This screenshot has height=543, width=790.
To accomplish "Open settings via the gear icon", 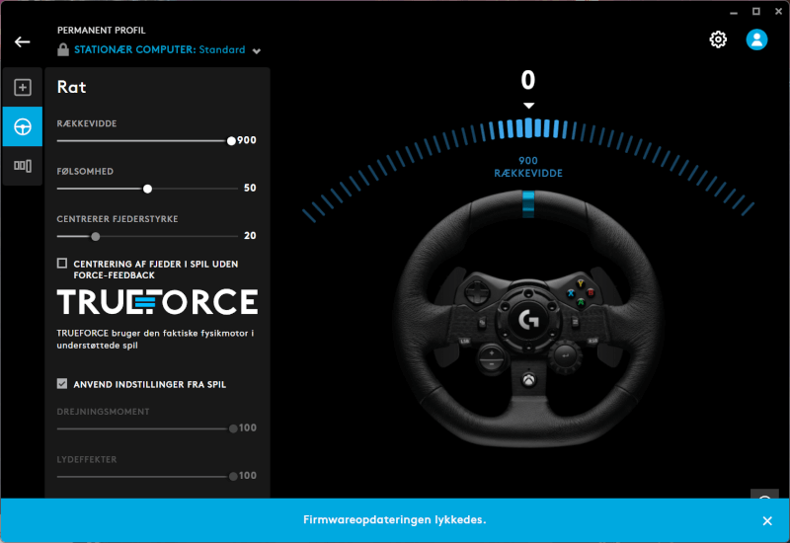I will point(718,39).
